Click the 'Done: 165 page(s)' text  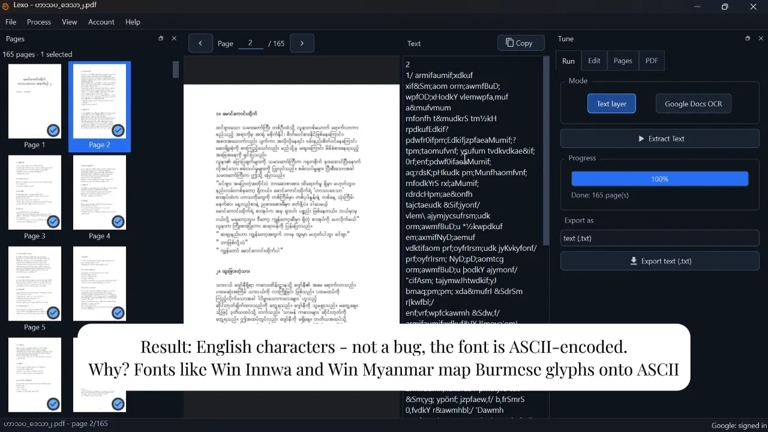tap(600, 195)
